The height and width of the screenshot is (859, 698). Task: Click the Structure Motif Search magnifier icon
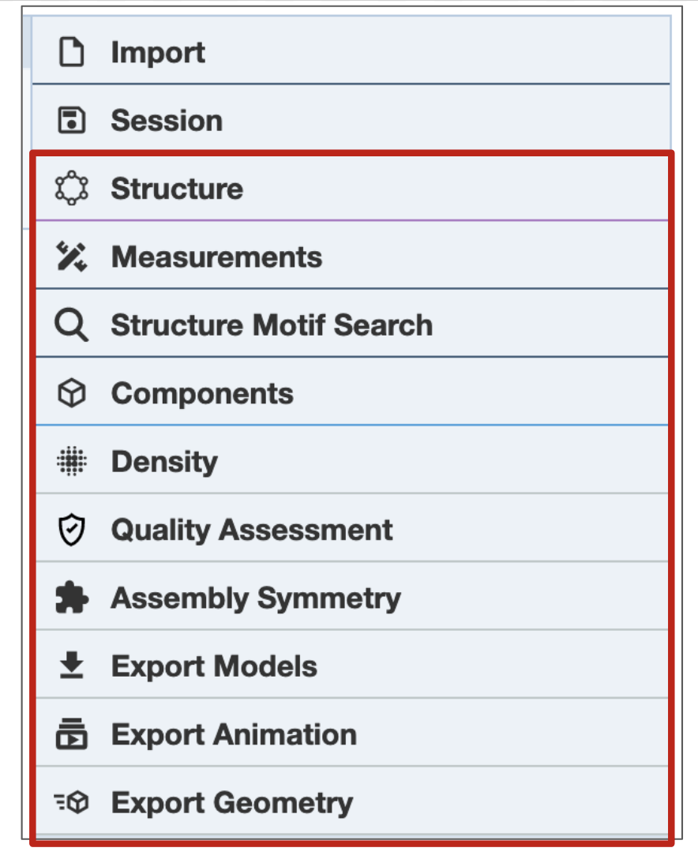72,325
